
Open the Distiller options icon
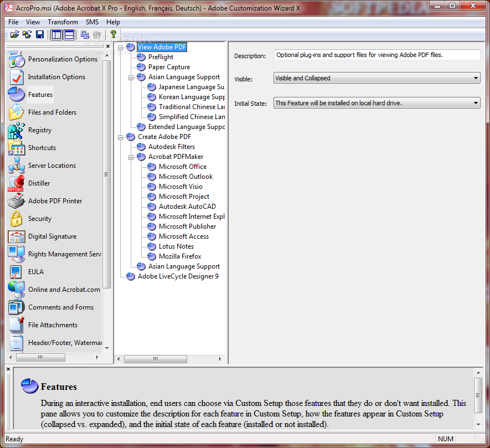click(16, 183)
